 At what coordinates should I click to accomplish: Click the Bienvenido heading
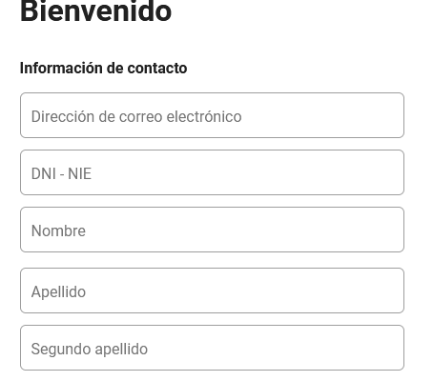click(x=95, y=11)
